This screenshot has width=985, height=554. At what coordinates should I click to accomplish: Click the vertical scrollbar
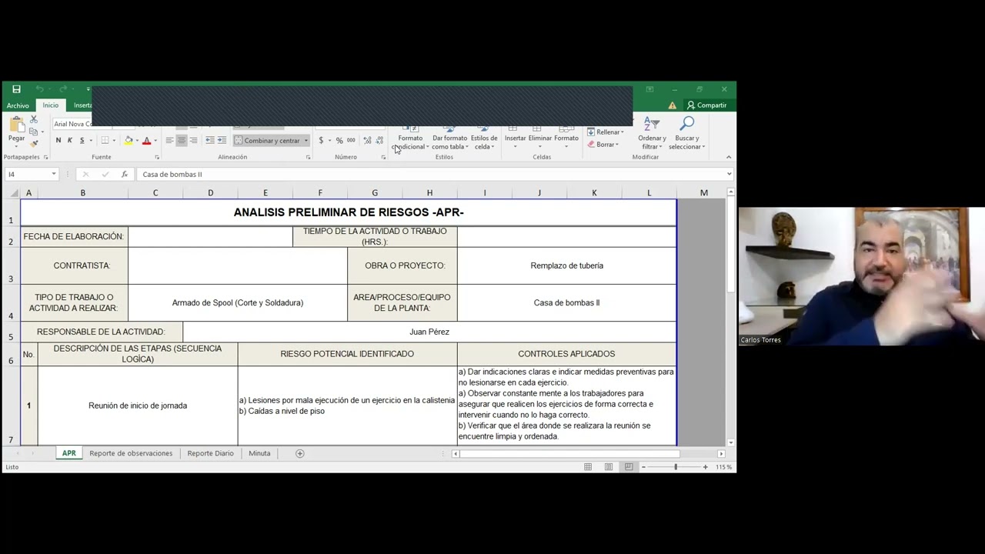[730, 246]
